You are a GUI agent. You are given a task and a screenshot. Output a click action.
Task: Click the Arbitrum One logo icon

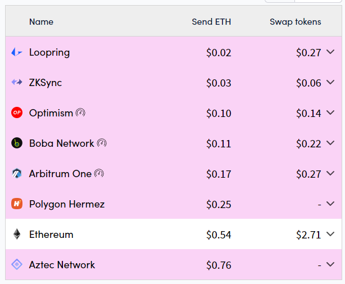[x=17, y=174]
